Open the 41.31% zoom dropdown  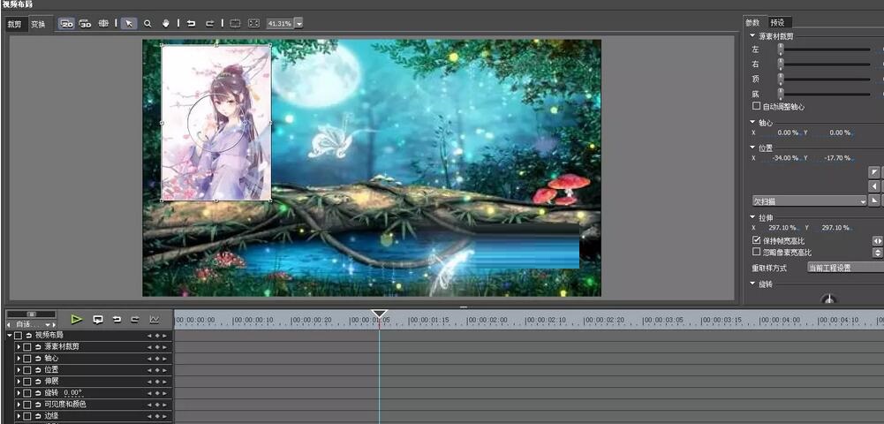pos(298,24)
